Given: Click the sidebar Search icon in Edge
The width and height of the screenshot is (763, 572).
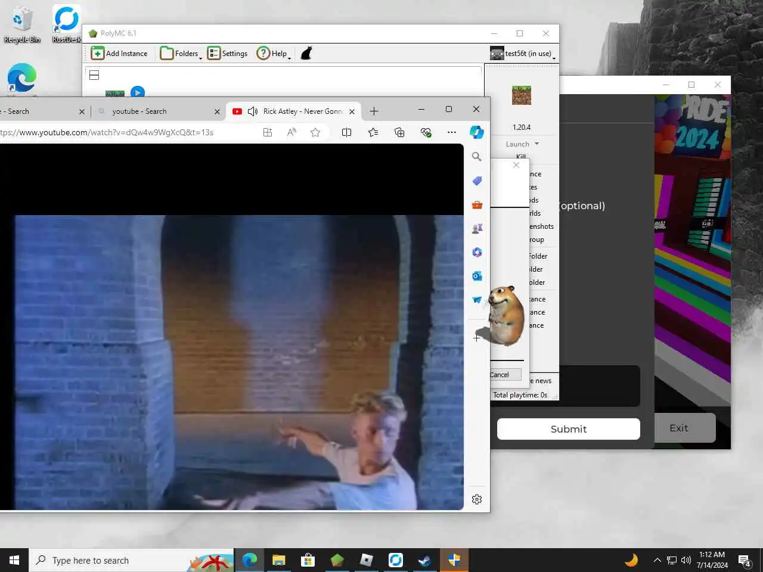Looking at the screenshot, I should point(477,157).
